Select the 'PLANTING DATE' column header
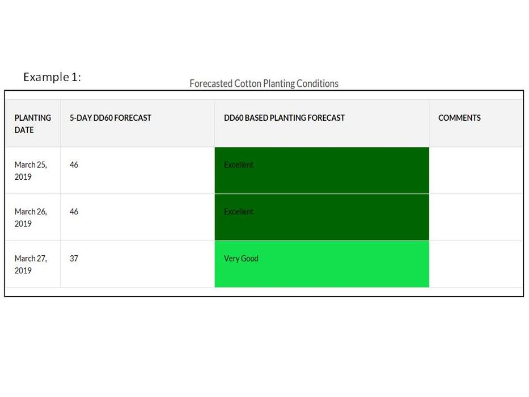The height and width of the screenshot is (397, 529). coord(33,124)
